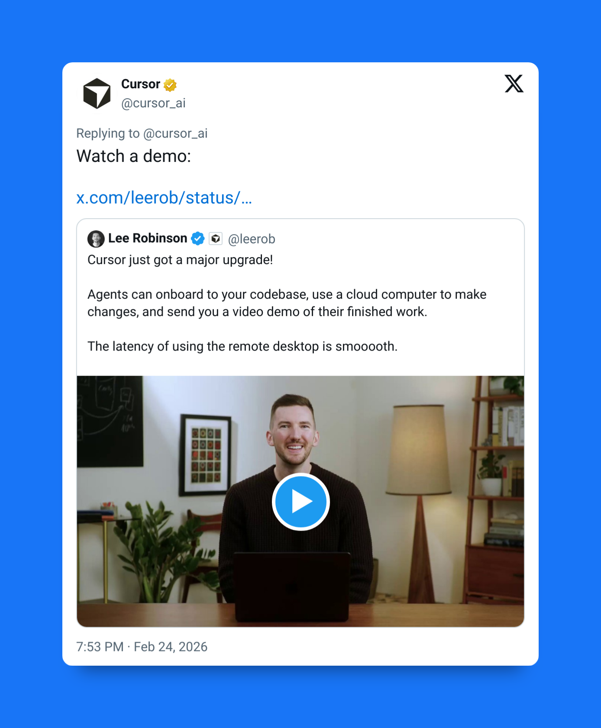The width and height of the screenshot is (601, 728).
Task: Click the Cursor affiliation badge next to Lee Robinson
Action: pos(216,238)
